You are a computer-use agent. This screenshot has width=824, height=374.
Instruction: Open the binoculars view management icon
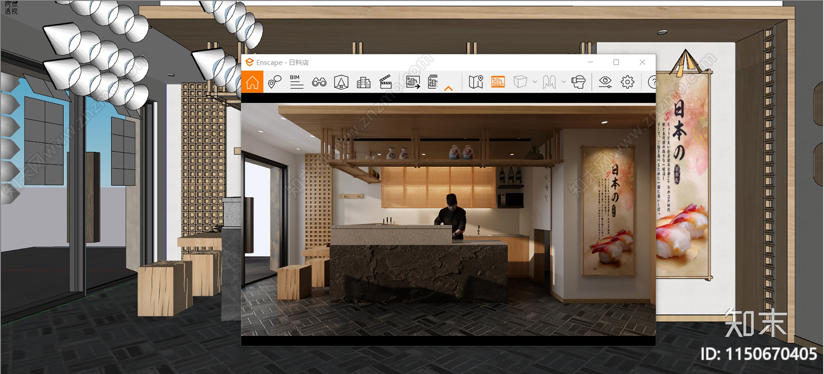(x=319, y=82)
